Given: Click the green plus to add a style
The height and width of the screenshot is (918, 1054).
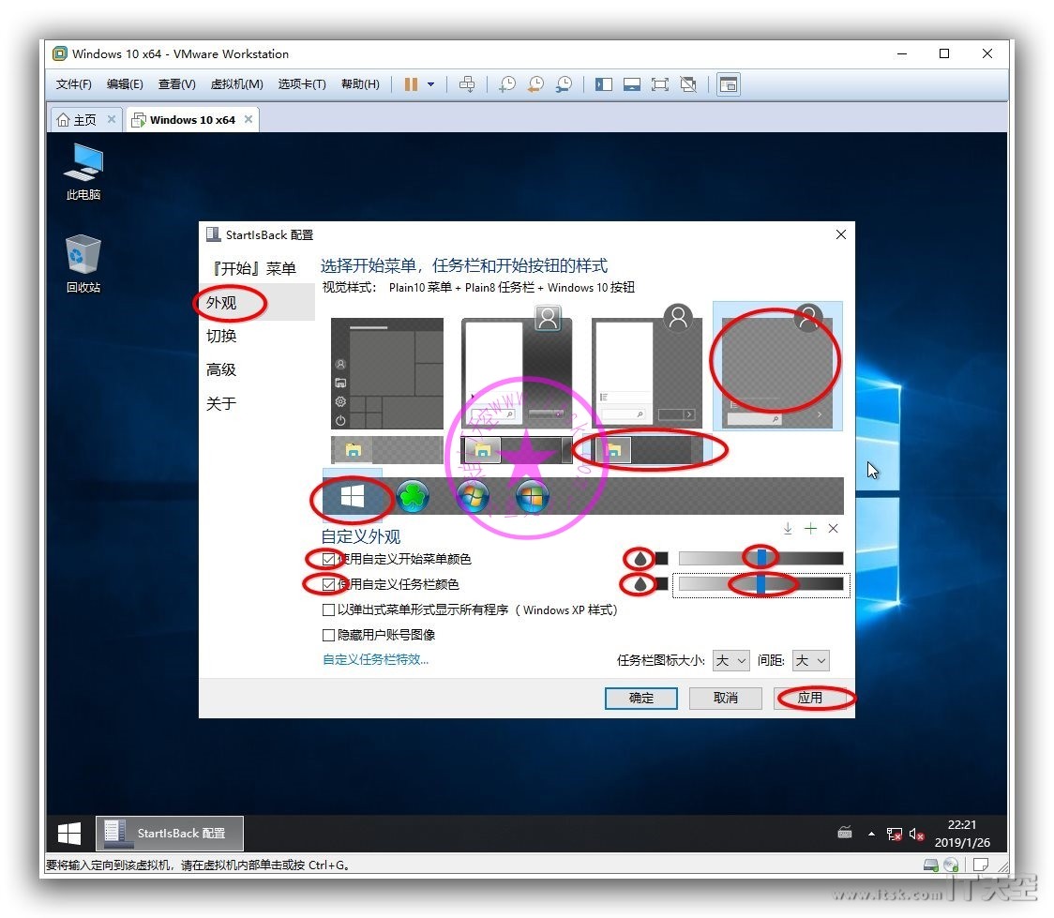Looking at the screenshot, I should tap(811, 529).
